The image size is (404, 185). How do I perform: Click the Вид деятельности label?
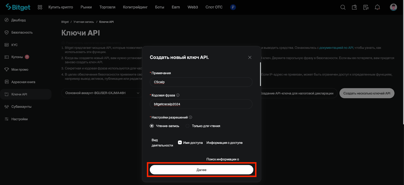[162, 143]
